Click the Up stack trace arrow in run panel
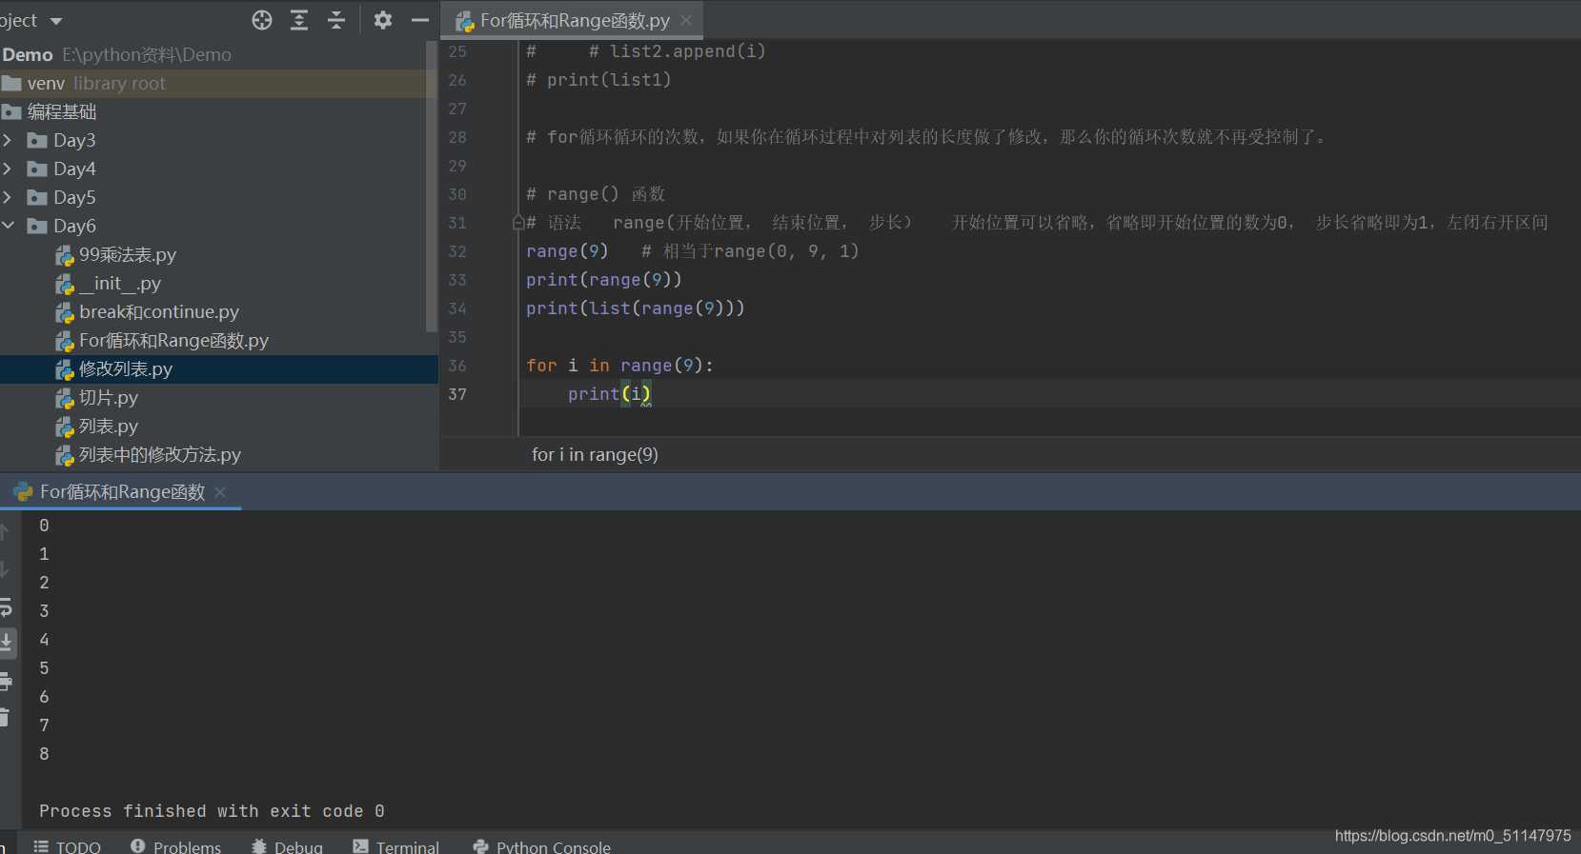 [x=5, y=531]
